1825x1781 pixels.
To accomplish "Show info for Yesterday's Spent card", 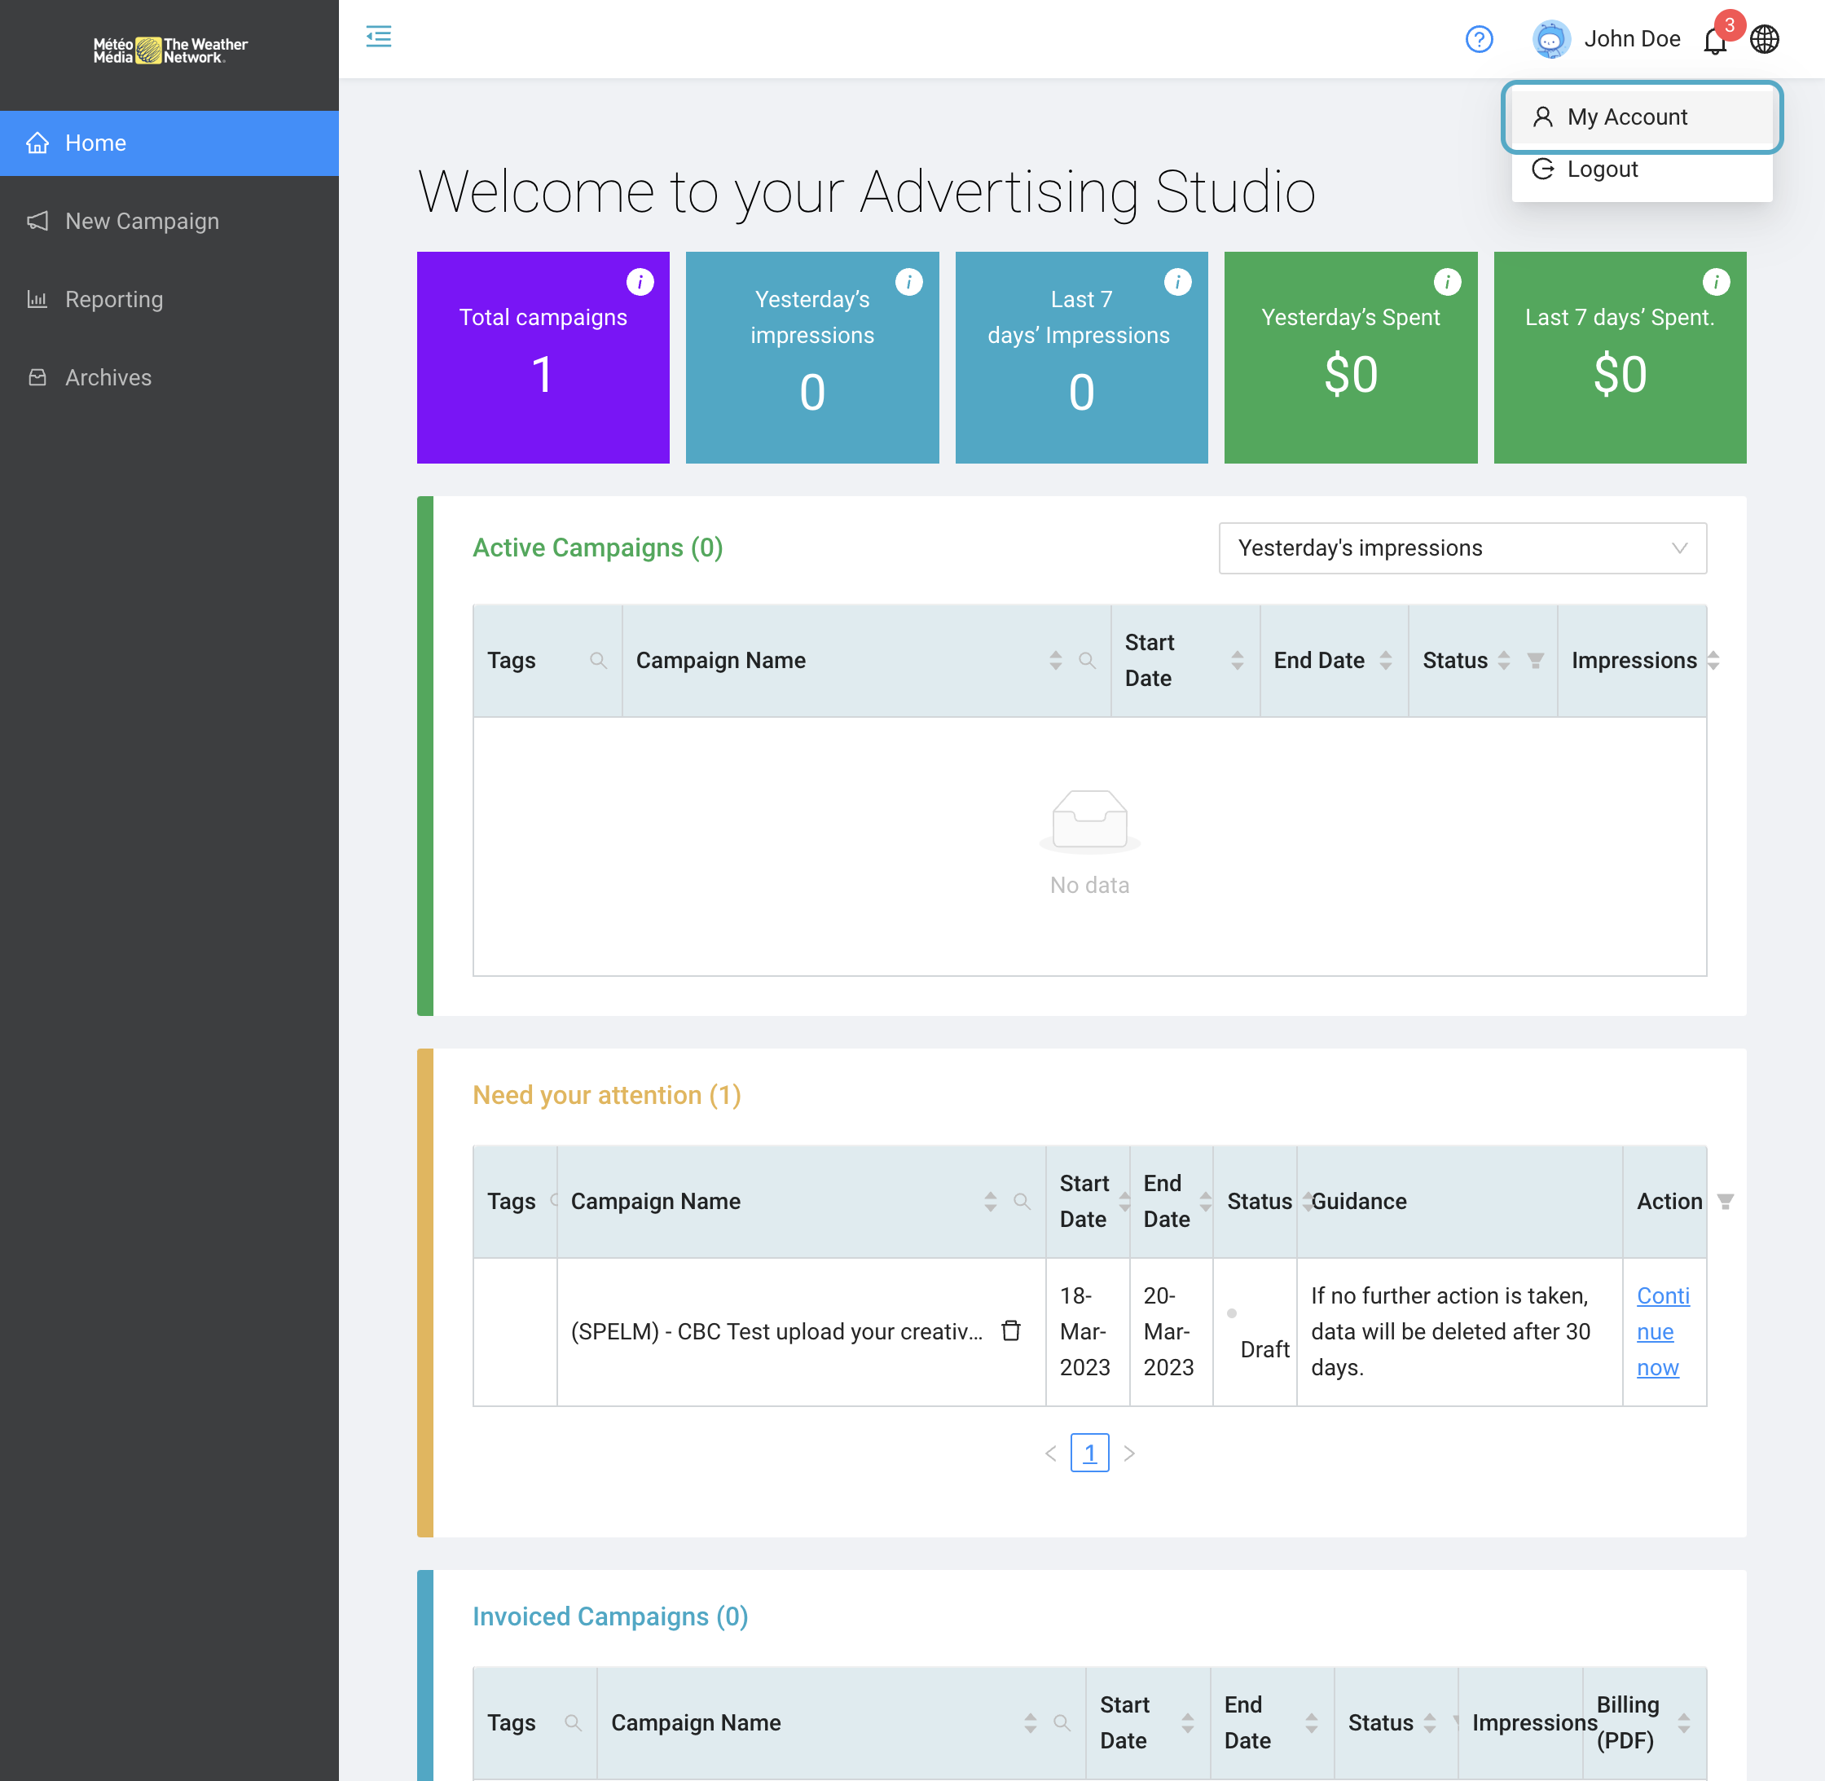I will coord(1447,282).
